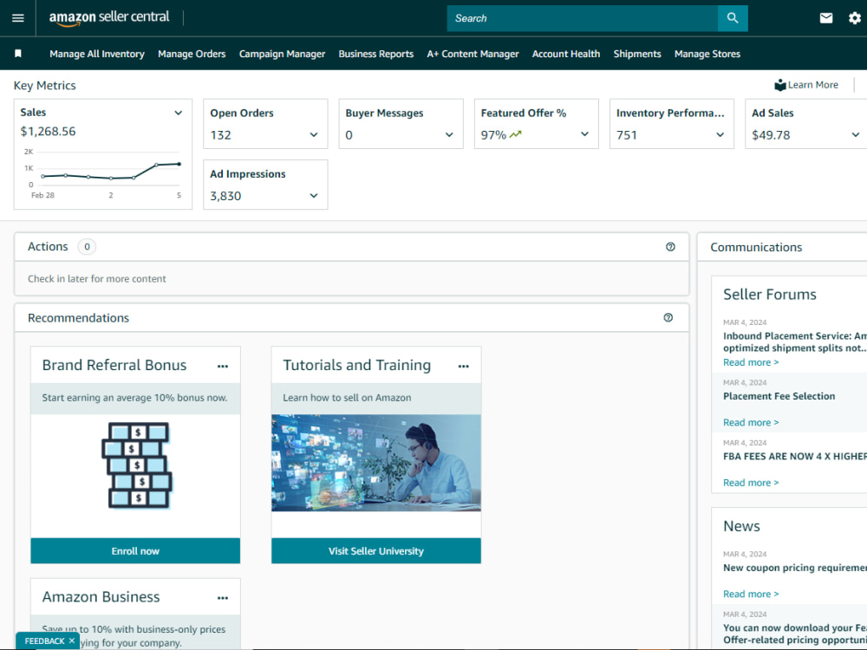Screen dimensions: 867x650
Task: Expand the Sales metric dropdown
Action: 178,113
